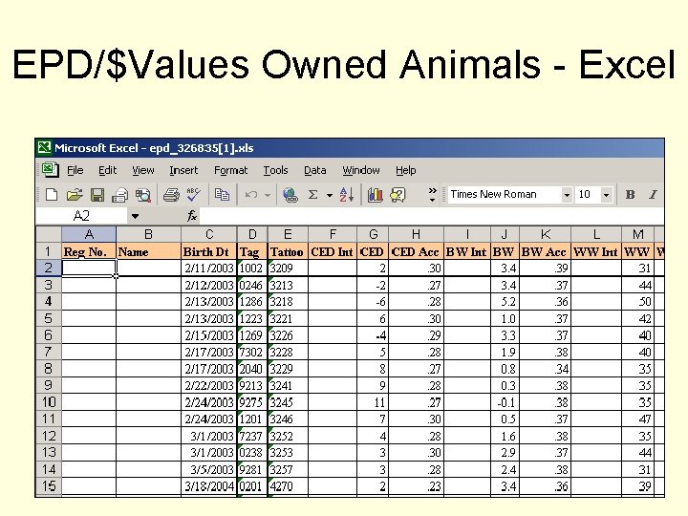This screenshot has width=688, height=516.
Task: Open the Help menu
Action: [x=406, y=170]
